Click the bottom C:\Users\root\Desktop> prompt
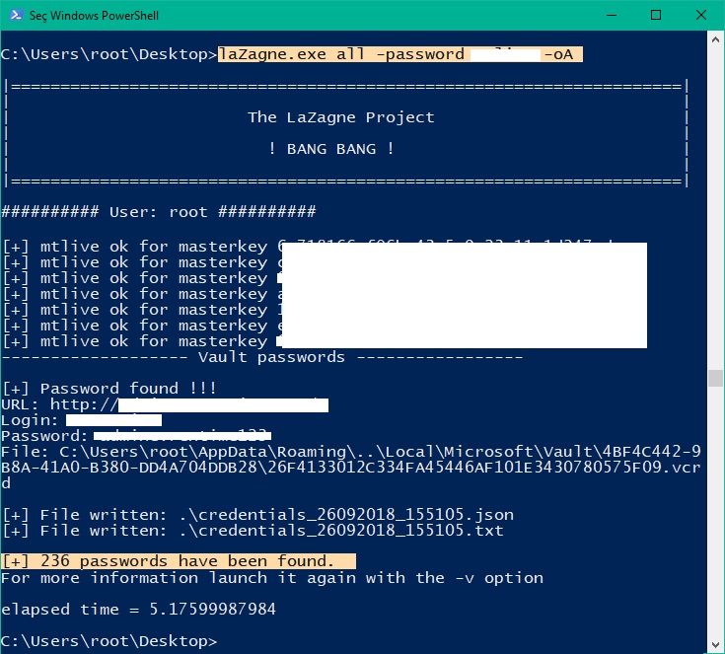 click(109, 640)
